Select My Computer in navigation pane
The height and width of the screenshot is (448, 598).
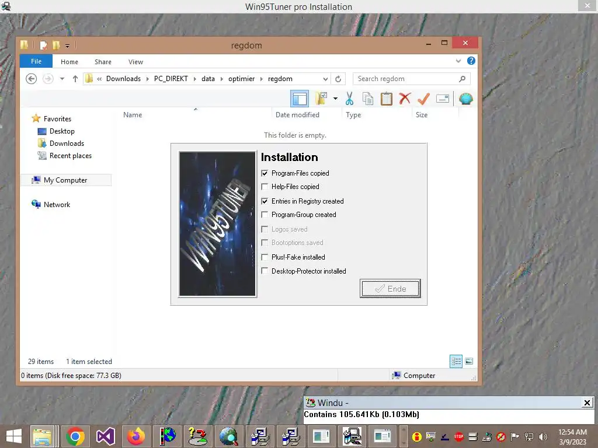point(65,180)
